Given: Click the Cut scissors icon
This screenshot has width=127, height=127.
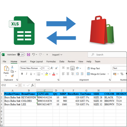Looking at the screenshot, I should tap(12, 67).
